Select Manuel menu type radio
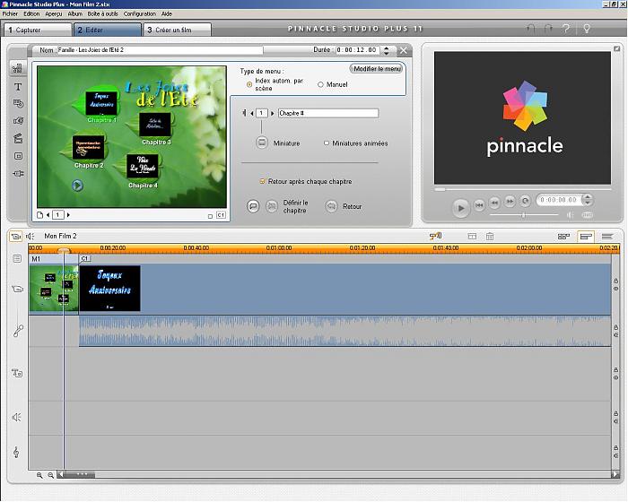628x502 pixels. point(320,84)
